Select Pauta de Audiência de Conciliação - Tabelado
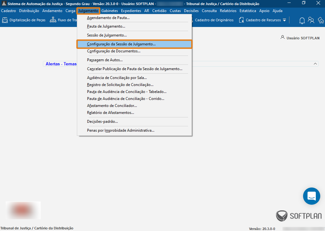 tap(134, 92)
